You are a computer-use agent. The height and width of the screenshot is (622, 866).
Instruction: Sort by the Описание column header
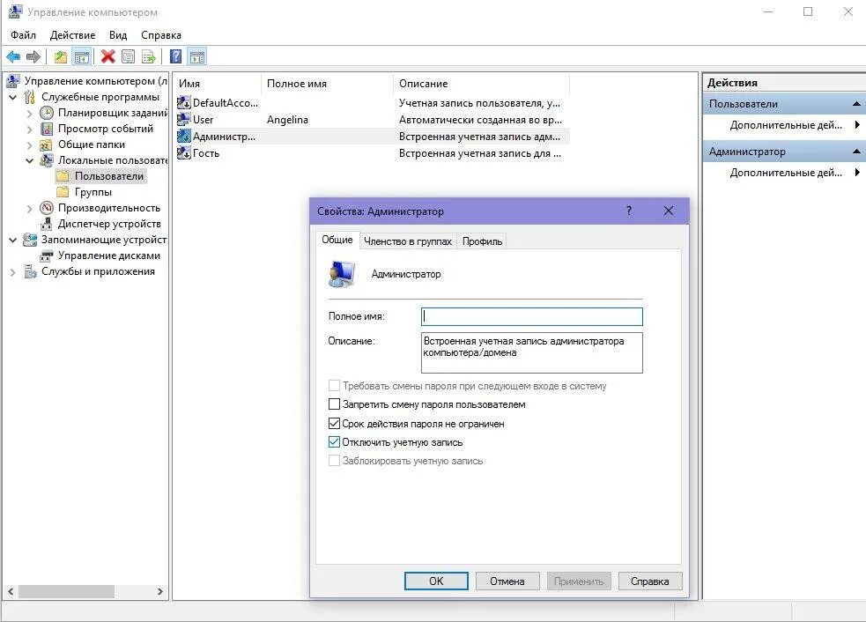481,84
